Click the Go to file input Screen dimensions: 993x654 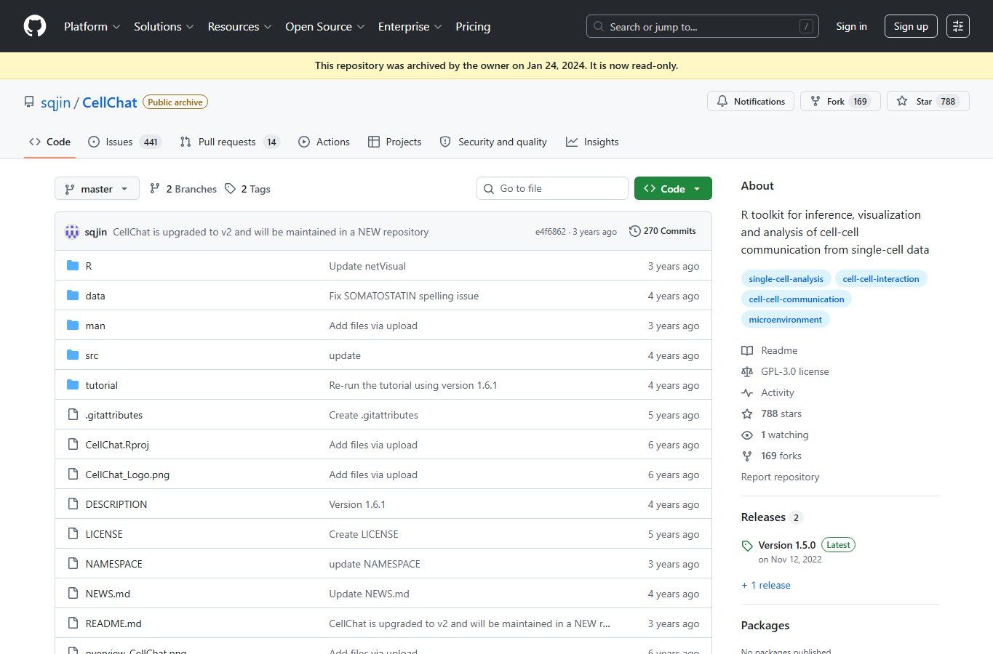coord(552,188)
